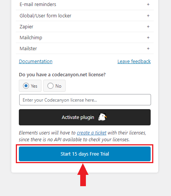
Task: Focus the Codecanyon license input field
Action: click(85, 100)
